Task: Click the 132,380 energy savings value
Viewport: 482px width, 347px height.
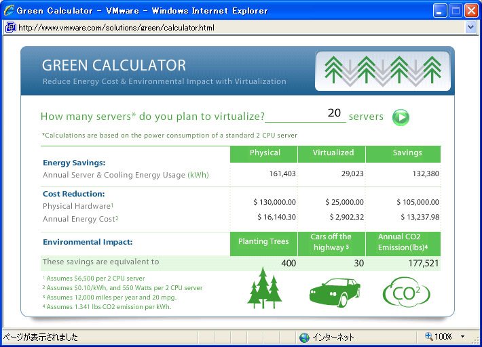Action: [x=426, y=173]
